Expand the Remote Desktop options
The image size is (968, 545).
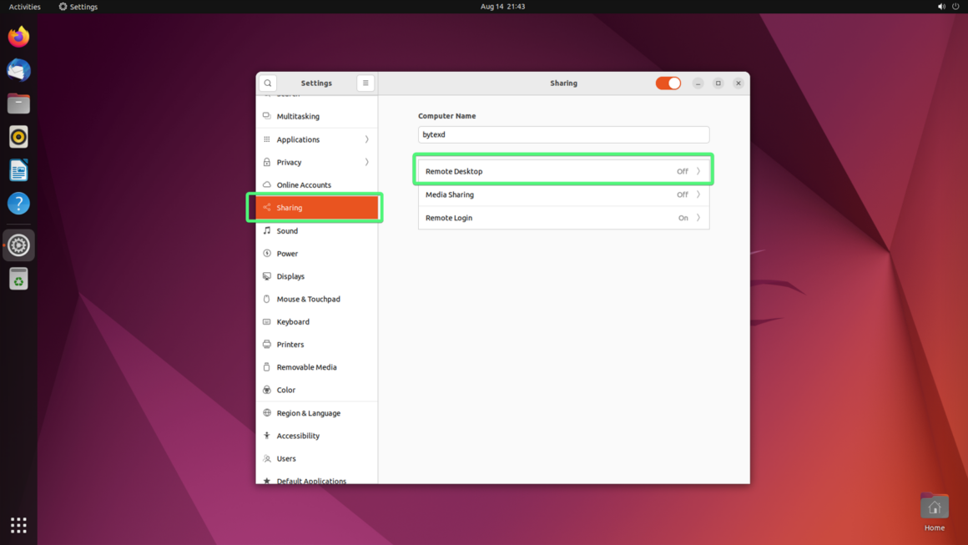tap(563, 170)
